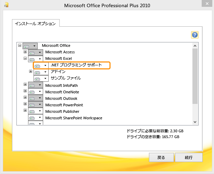Image resolution: width=214 pixels, height=174 pixels.
Task: Open install dropdown for サンプル ファイル
Action: pos(41,79)
